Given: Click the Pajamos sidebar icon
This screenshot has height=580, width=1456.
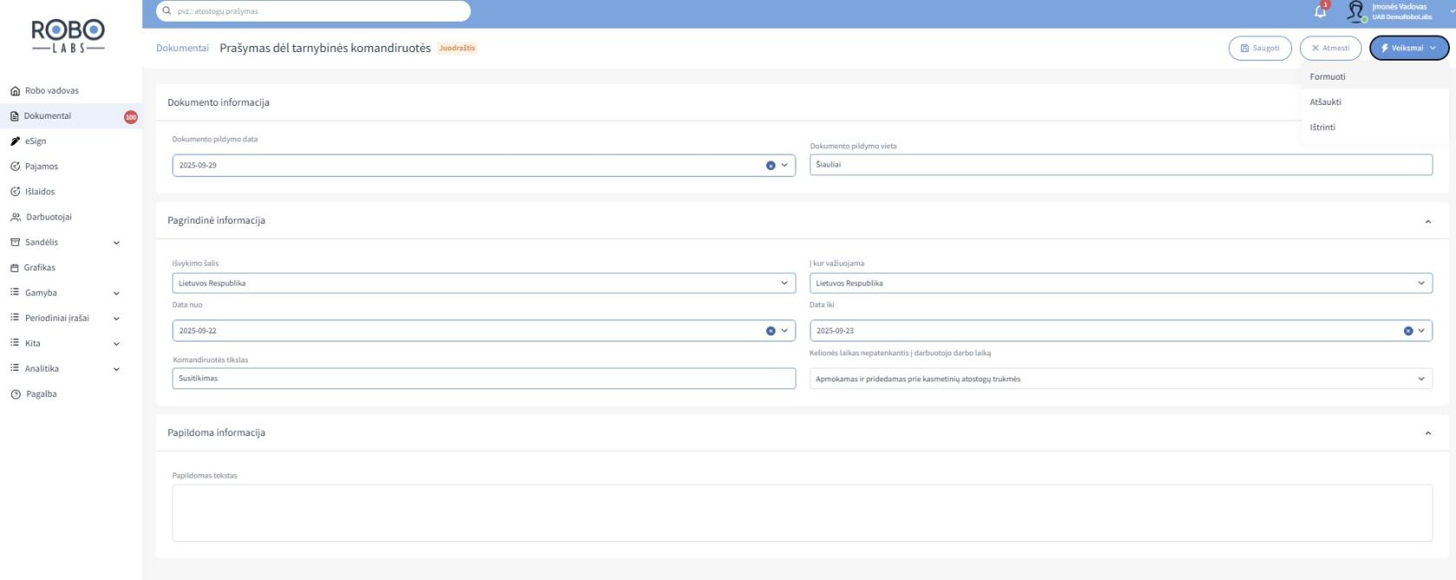Looking at the screenshot, I should coord(14,166).
